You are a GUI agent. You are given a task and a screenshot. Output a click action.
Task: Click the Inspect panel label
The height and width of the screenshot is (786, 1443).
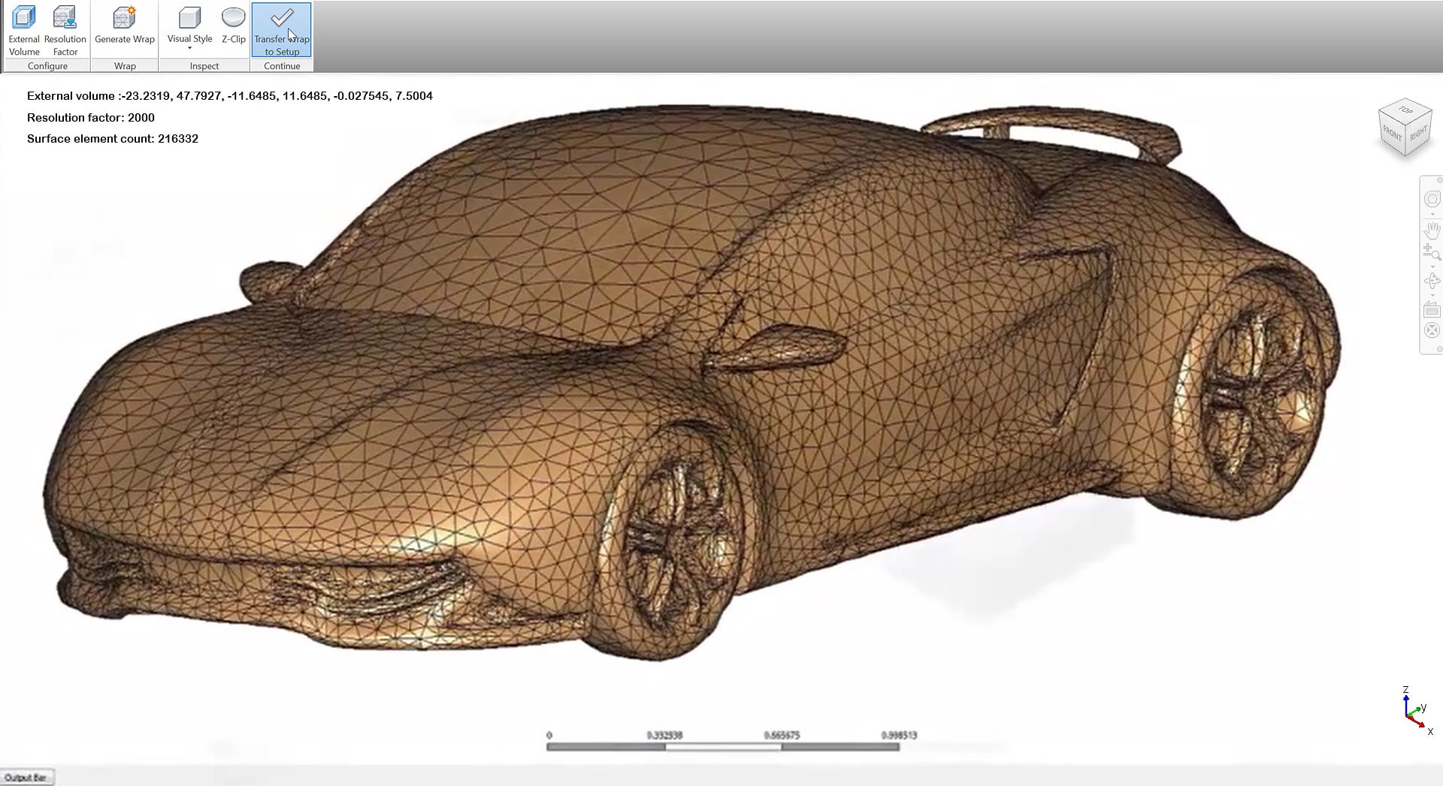coord(204,66)
